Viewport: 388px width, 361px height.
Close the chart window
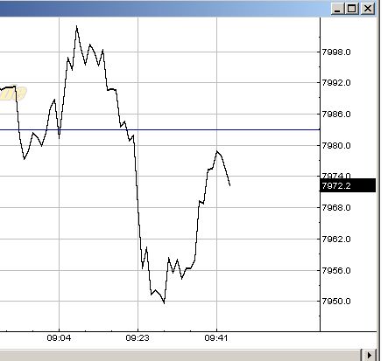tap(368, 9)
